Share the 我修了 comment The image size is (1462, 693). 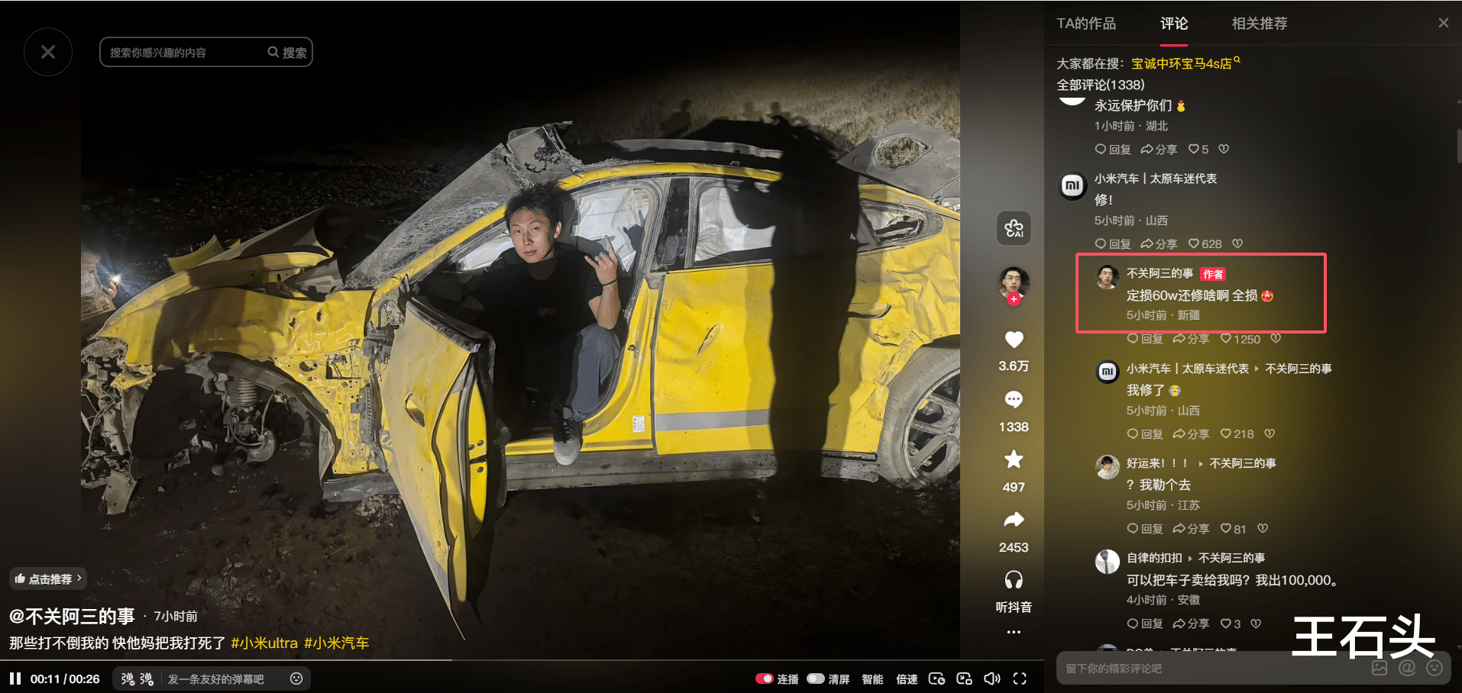pyautogui.click(x=1191, y=434)
